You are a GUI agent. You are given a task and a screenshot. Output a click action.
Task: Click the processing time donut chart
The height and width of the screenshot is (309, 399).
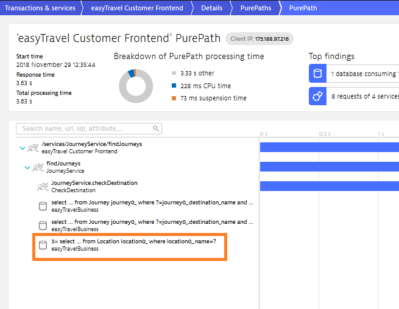pos(135,86)
